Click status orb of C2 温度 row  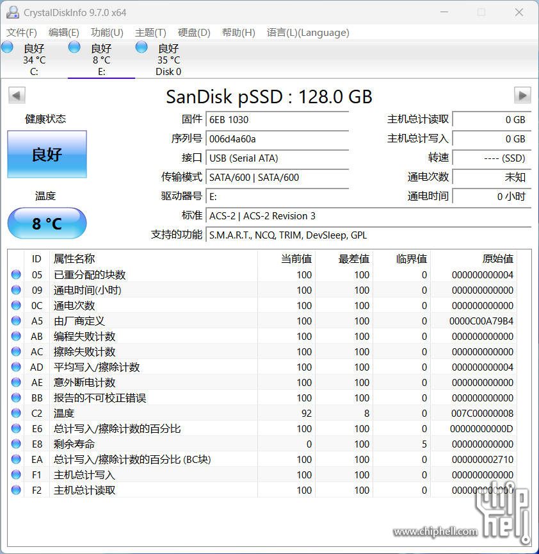coord(16,413)
